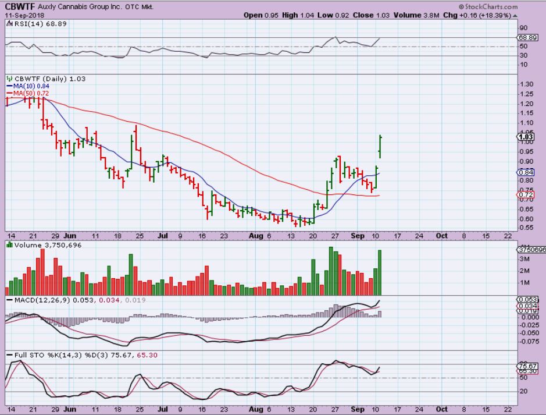Click the Volume panel legend icon
The height and width of the screenshot is (415, 546).
click(9, 245)
